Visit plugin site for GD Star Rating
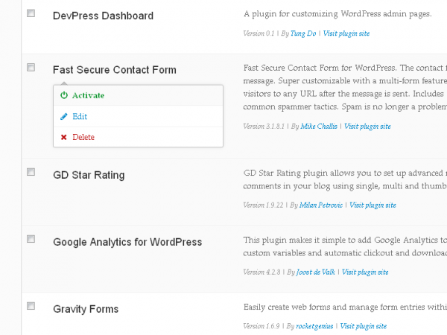447x335 pixels. coord(372,205)
